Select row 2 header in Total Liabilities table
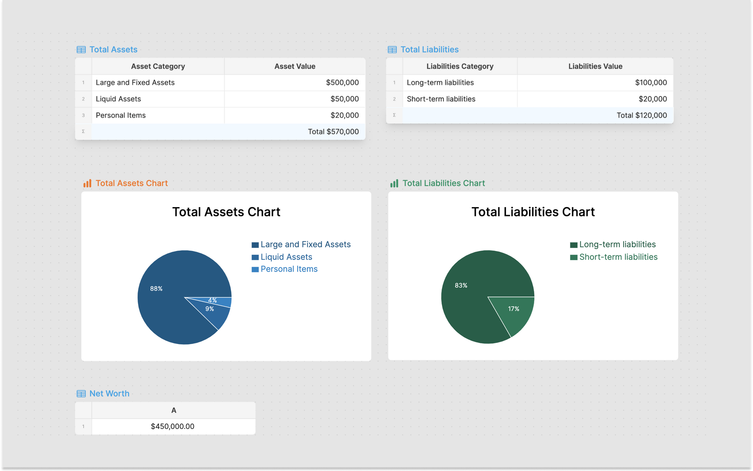This screenshot has height=471, width=753. pyautogui.click(x=395, y=99)
